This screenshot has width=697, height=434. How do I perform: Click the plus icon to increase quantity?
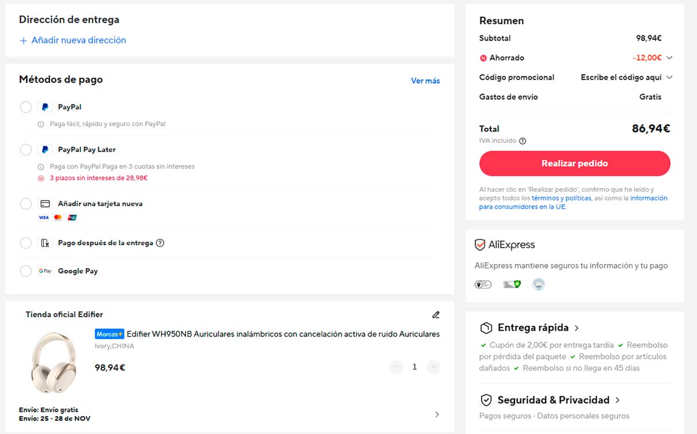[433, 367]
